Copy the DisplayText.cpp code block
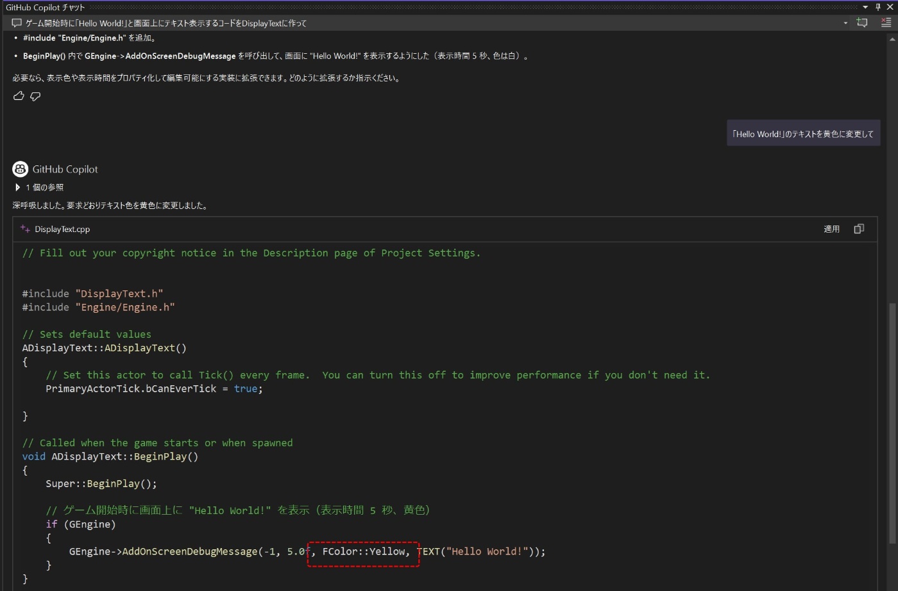898x591 pixels. pos(859,229)
